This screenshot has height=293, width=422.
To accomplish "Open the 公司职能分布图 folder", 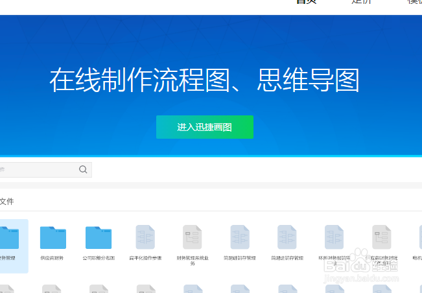I will tap(99, 243).
